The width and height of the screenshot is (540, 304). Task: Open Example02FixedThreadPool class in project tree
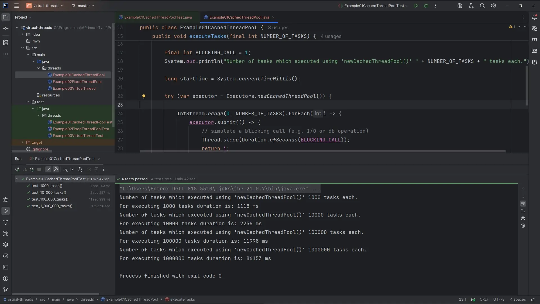pos(77,82)
